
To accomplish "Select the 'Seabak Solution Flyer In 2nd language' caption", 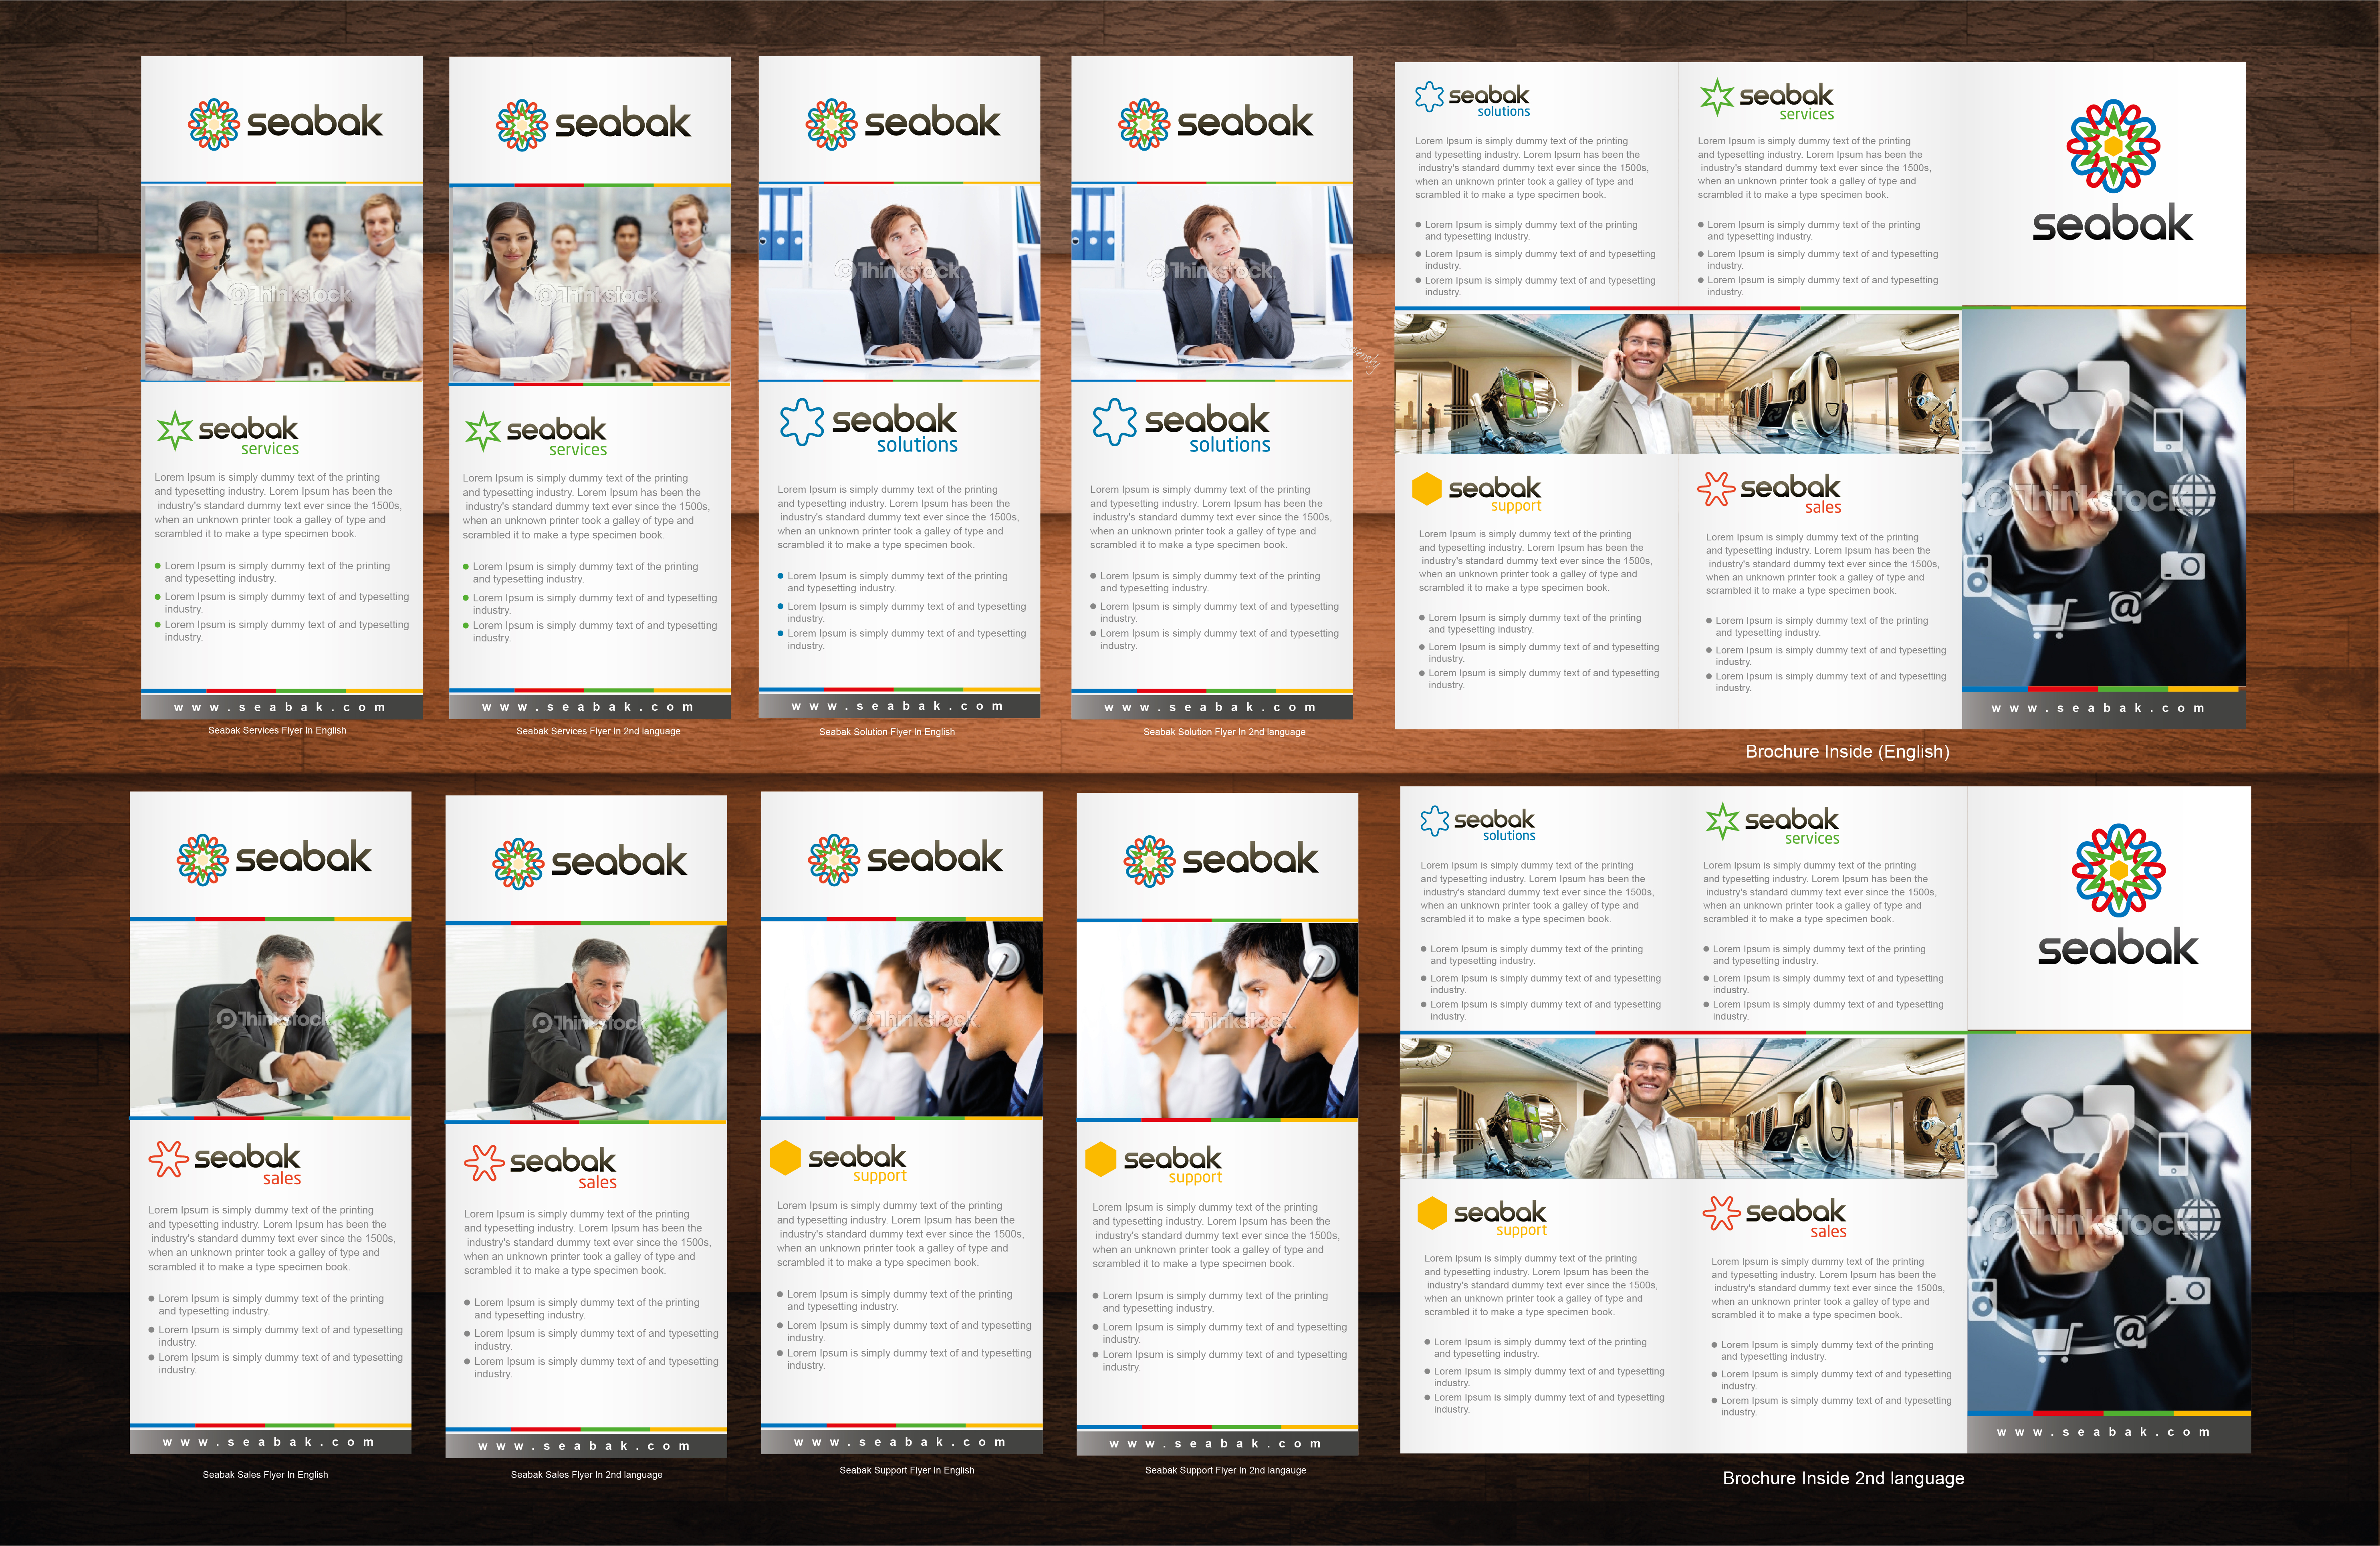I will click(x=1224, y=732).
